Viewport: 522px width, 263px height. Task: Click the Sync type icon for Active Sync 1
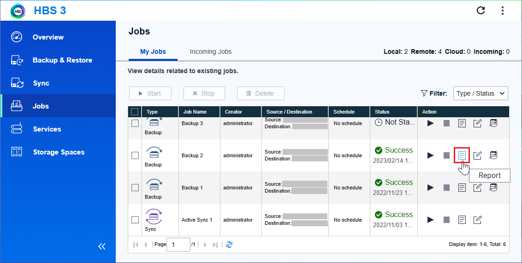154,217
